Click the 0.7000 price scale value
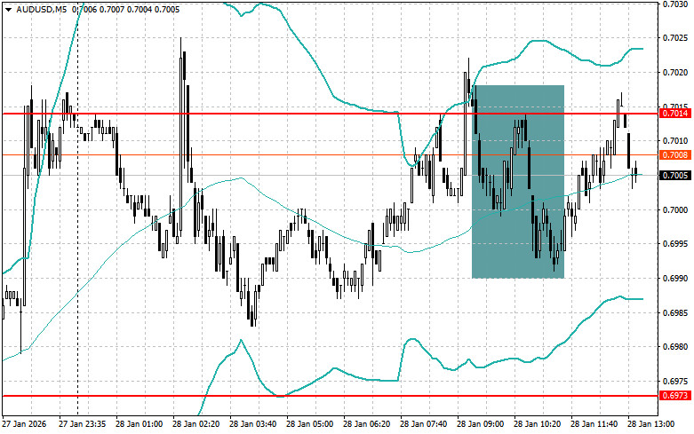 (675, 210)
